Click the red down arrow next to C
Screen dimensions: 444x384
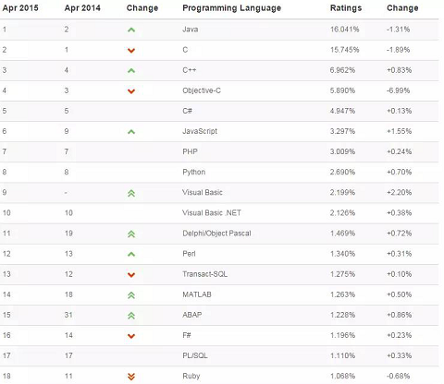click(131, 51)
